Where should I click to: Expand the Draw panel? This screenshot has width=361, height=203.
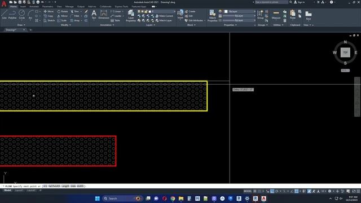tap(21, 25)
